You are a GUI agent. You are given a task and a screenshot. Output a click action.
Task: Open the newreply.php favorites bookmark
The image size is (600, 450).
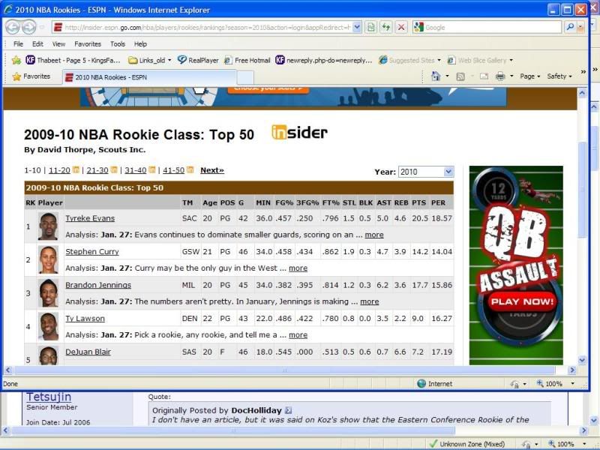click(x=324, y=60)
